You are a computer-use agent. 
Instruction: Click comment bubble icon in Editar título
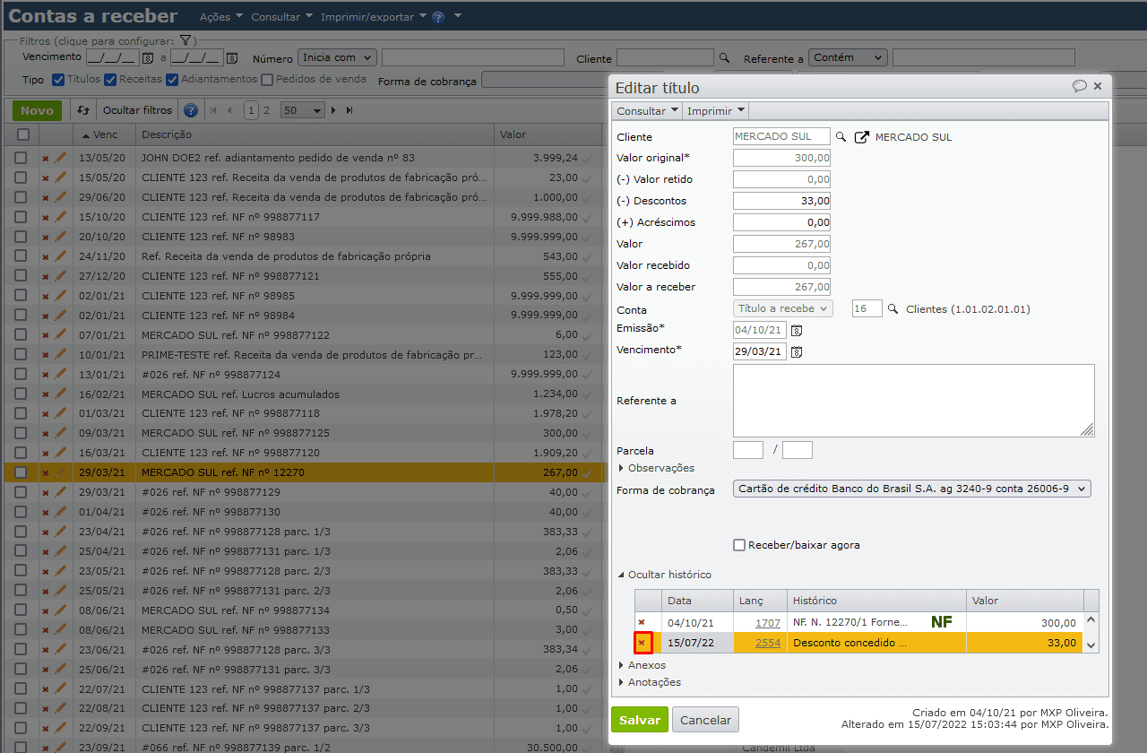(x=1080, y=86)
